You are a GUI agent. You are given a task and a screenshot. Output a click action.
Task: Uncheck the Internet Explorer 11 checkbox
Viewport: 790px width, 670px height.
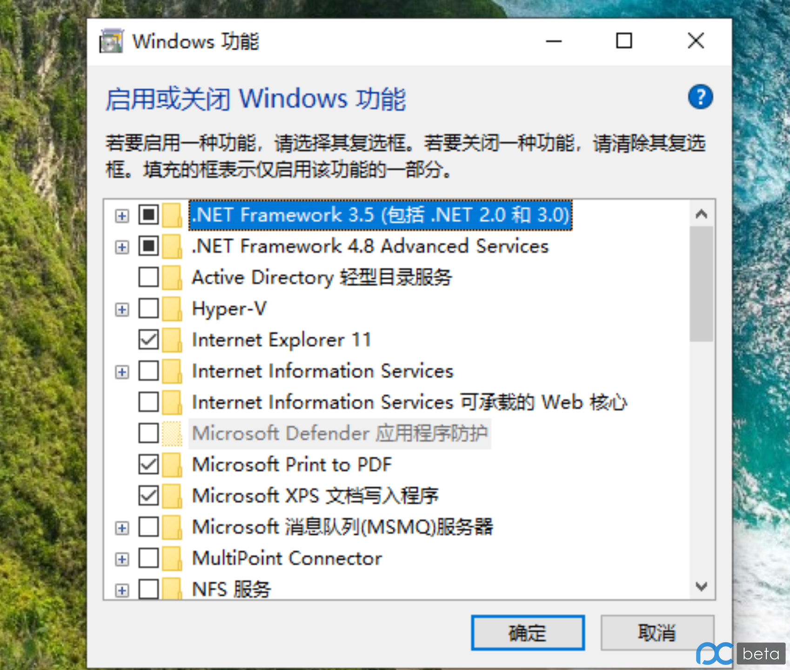click(148, 340)
